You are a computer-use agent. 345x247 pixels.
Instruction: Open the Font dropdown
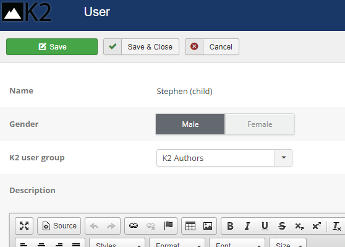[x=237, y=243]
